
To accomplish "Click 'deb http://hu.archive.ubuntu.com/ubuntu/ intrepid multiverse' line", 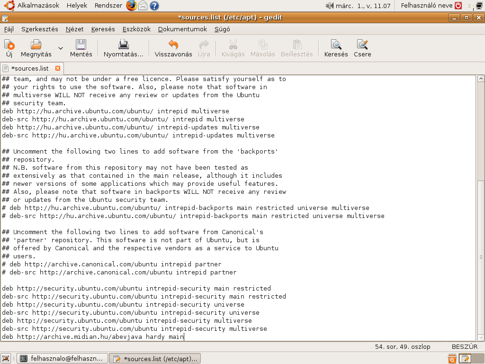I will pyautogui.click(x=116, y=111).
